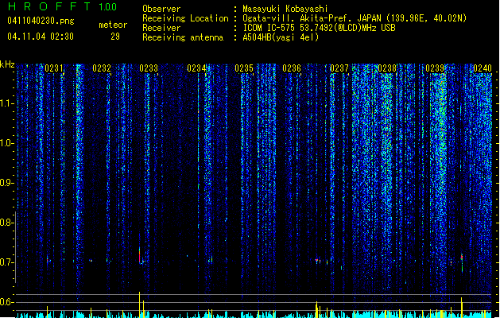Click the 0.7 kHz axis label
The height and width of the screenshot is (318, 500).
click(x=6, y=262)
